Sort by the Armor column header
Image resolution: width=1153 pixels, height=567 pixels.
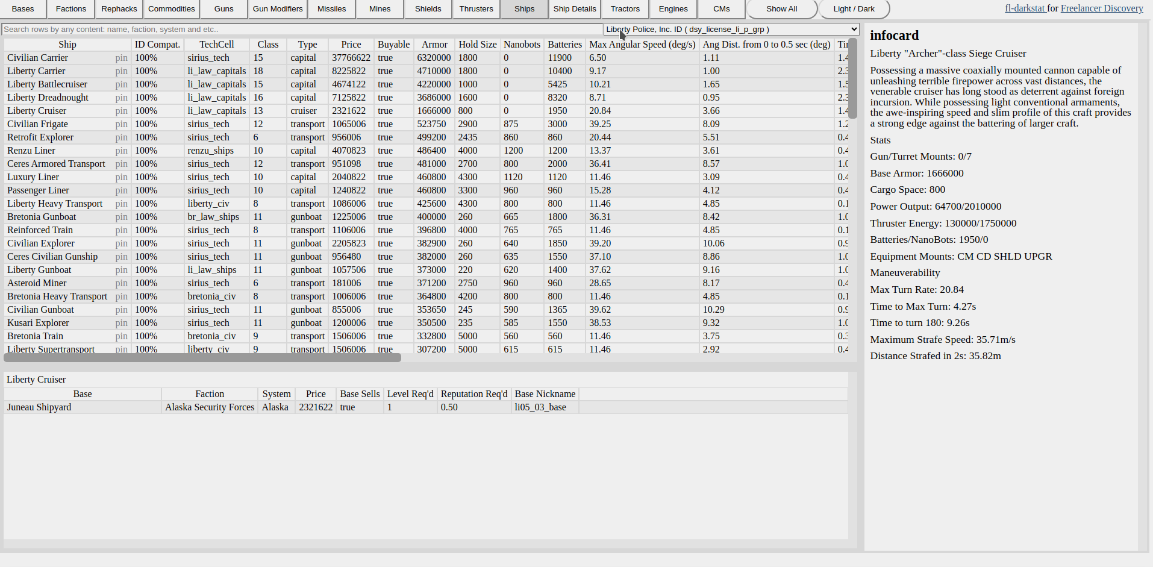(x=434, y=45)
